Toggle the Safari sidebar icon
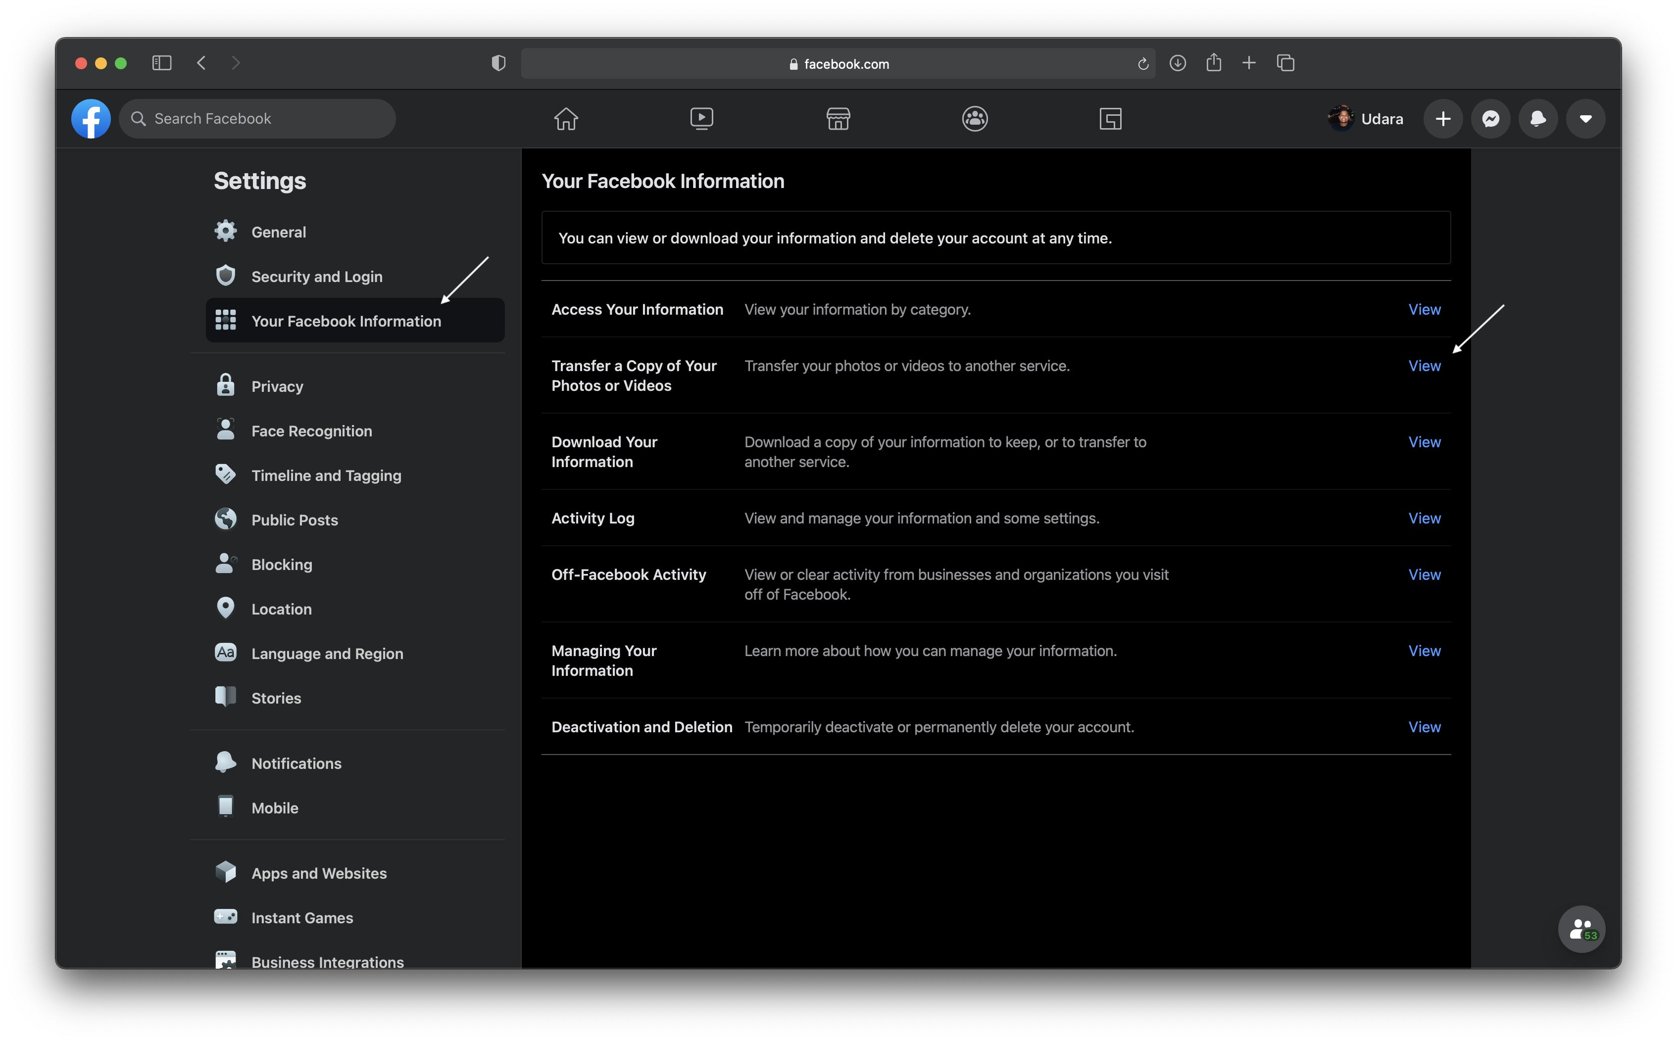The image size is (1677, 1042). (161, 63)
